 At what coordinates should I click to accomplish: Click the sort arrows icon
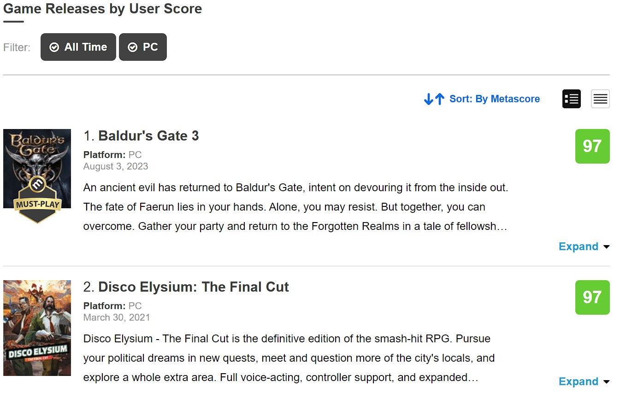[x=434, y=99]
